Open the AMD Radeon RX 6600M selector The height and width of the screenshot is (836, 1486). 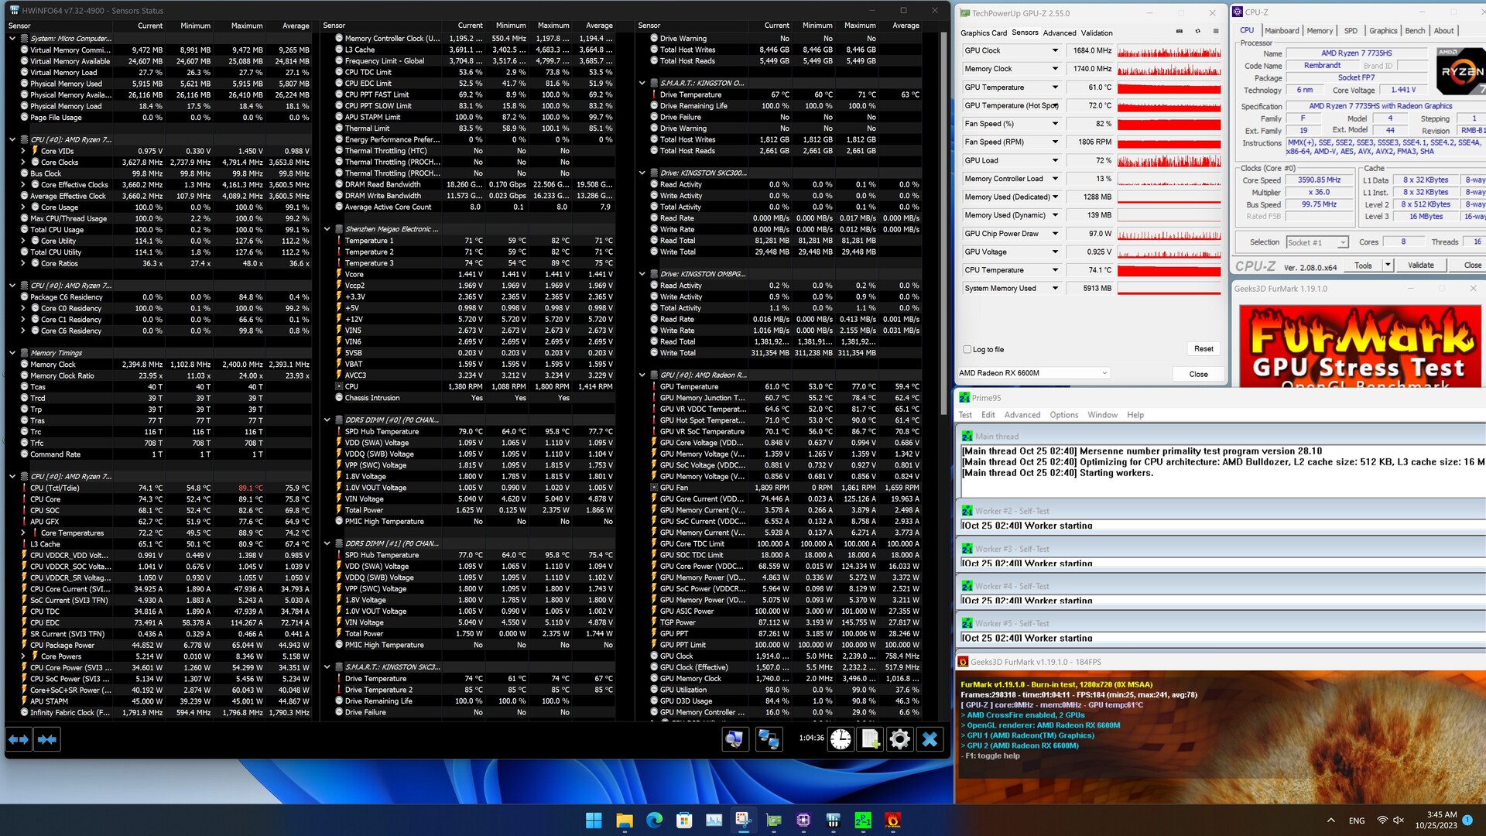[x=1033, y=373]
